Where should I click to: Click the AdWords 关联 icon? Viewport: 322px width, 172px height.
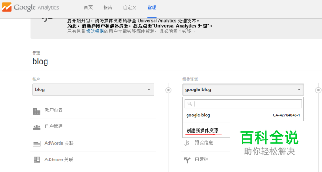tap(37, 144)
